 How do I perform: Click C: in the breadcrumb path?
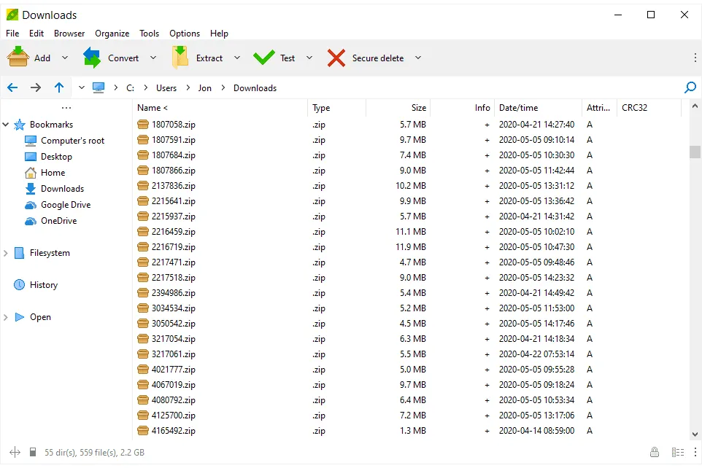click(x=131, y=87)
